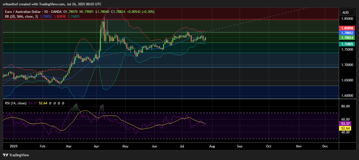This screenshot has width=359, height=160.
Task: Click the 1.75000 price axis value
Action: click(347, 50)
